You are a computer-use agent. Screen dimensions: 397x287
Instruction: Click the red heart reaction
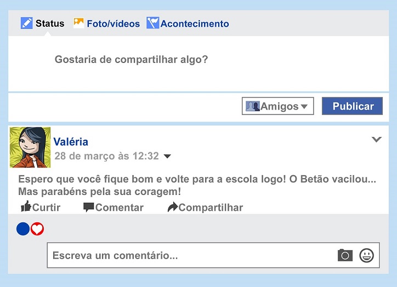pyautogui.click(x=37, y=229)
